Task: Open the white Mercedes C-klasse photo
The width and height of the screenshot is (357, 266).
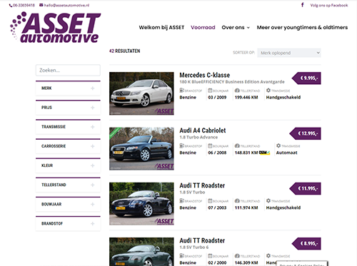Action: pos(141,93)
